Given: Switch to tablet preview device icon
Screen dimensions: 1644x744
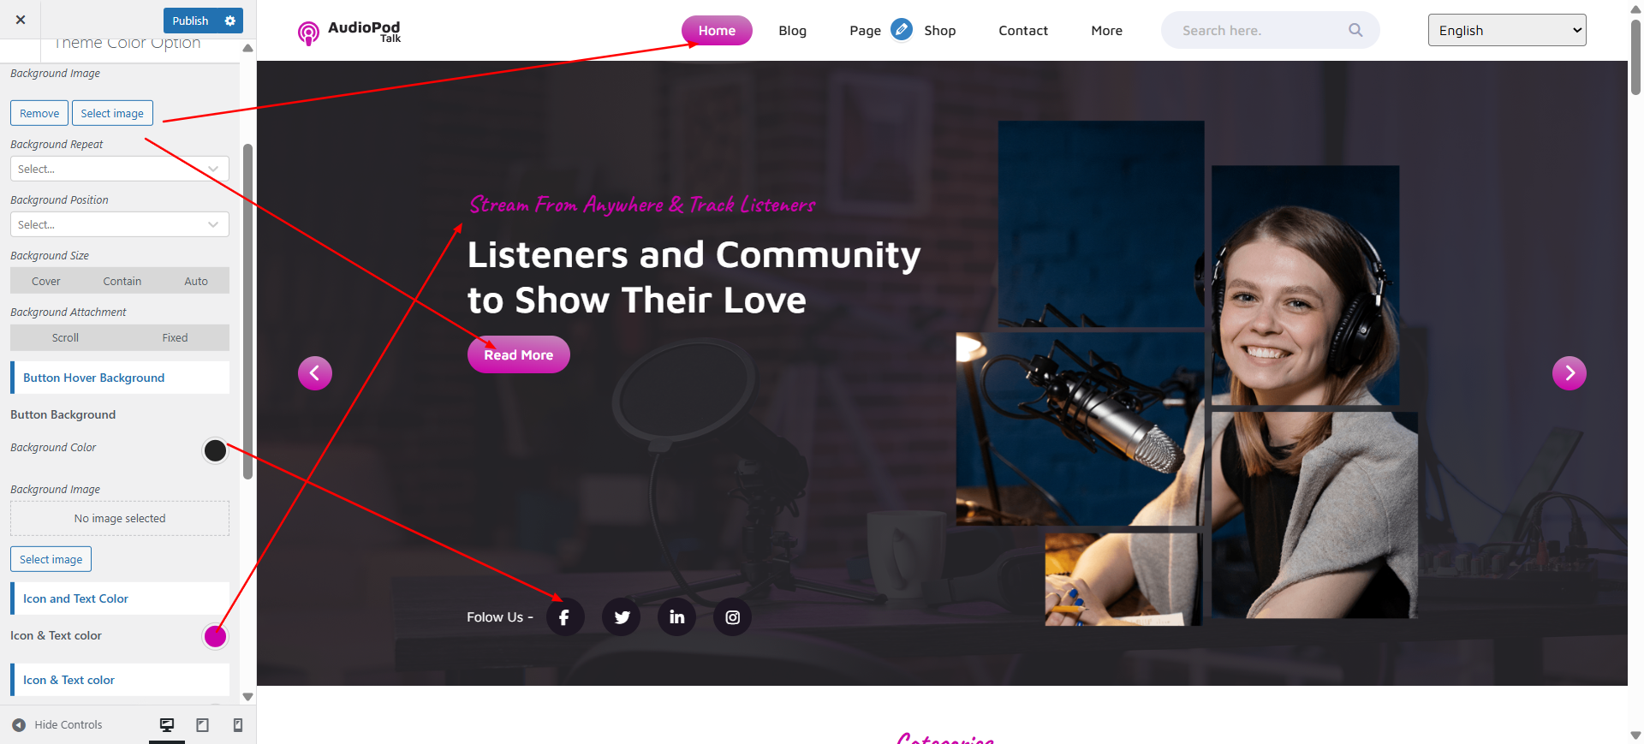Looking at the screenshot, I should pyautogui.click(x=202, y=725).
